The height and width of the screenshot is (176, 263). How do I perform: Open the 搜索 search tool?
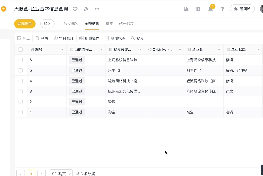(x=137, y=38)
